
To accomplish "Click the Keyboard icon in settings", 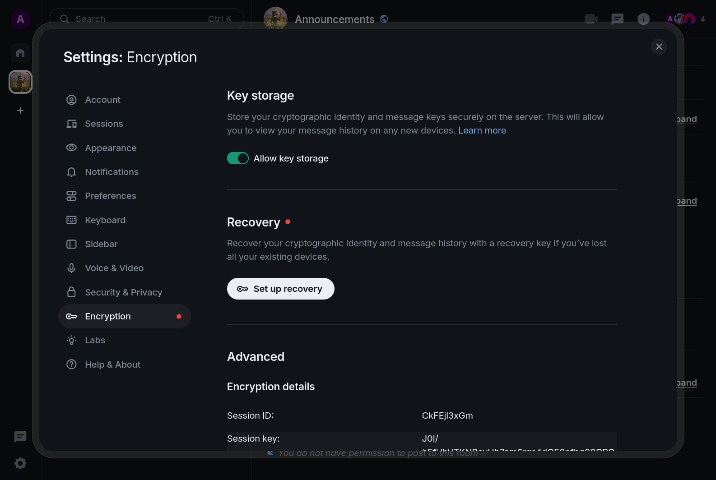I will 71,220.
